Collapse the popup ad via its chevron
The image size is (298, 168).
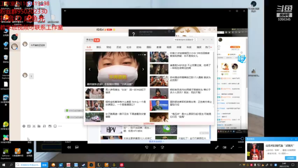pyautogui.click(x=292, y=139)
